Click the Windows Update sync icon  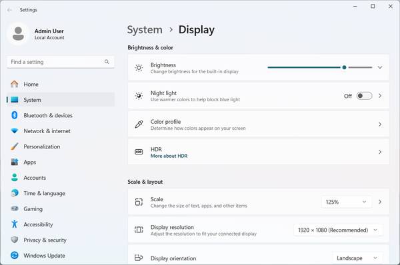[x=15, y=255]
